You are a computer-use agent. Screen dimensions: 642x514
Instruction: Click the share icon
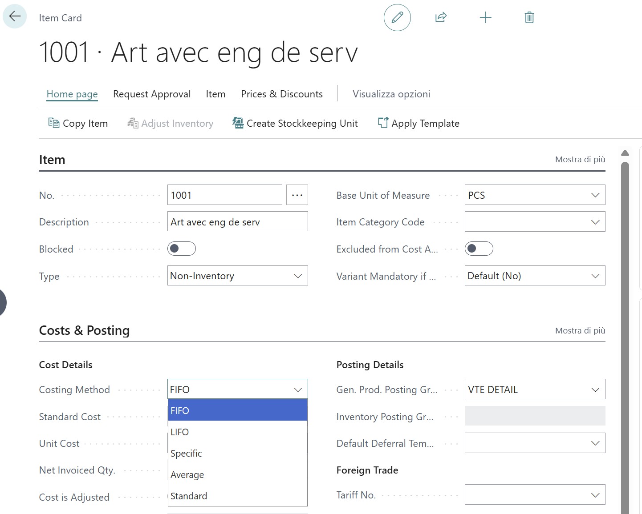point(440,17)
